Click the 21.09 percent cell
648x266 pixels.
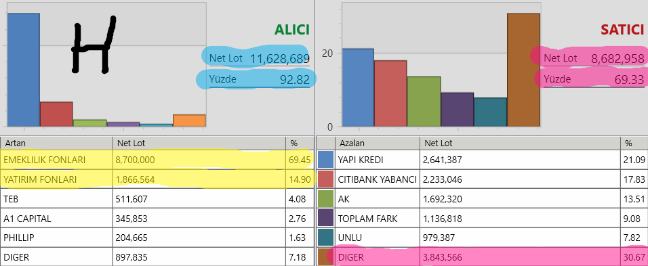click(x=634, y=160)
